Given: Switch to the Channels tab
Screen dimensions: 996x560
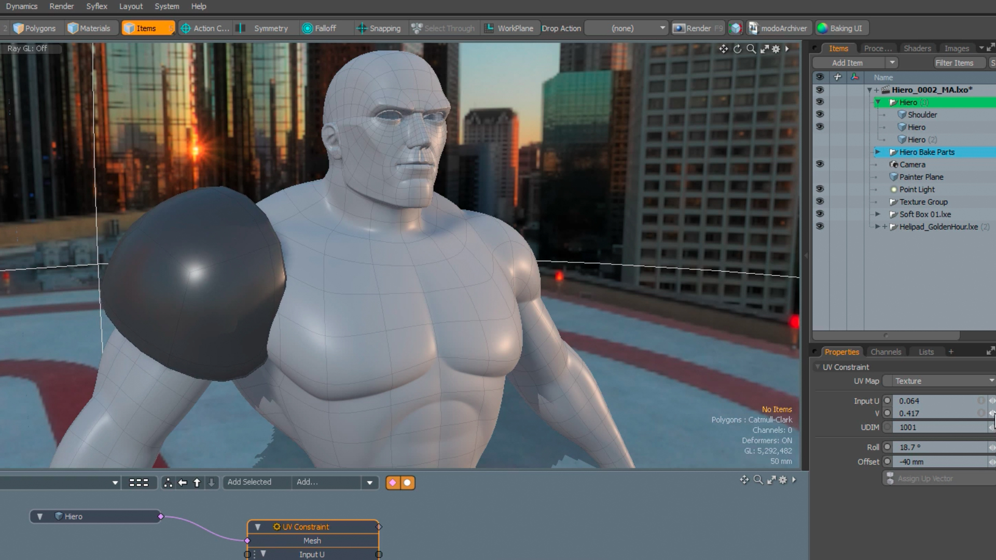Looking at the screenshot, I should [886, 352].
